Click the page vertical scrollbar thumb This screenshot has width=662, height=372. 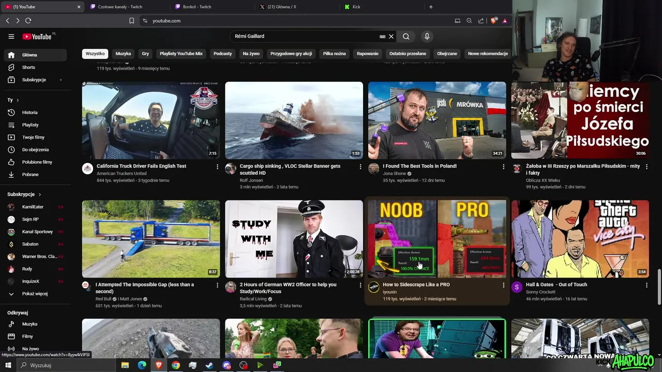click(x=659, y=287)
